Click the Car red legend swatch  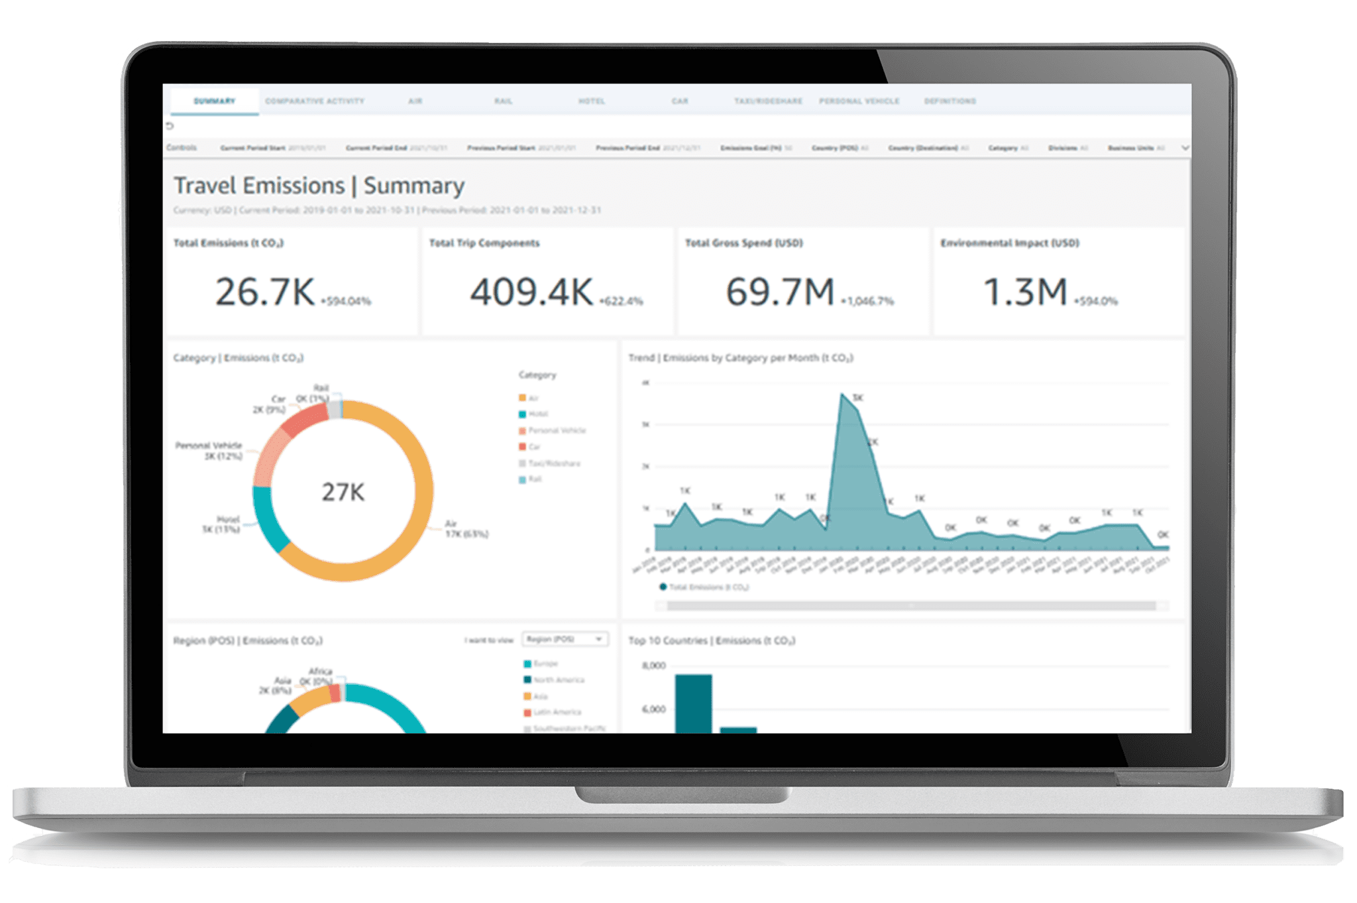(522, 446)
